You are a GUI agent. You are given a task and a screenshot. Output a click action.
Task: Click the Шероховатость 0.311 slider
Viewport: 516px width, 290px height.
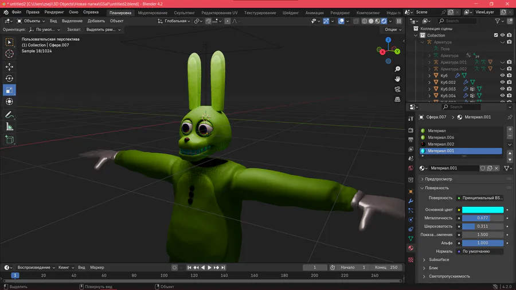[482, 226]
